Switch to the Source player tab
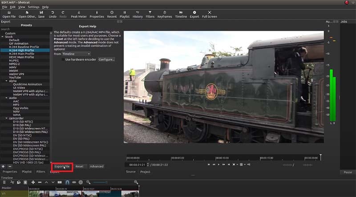356x197 pixels. click(x=131, y=172)
